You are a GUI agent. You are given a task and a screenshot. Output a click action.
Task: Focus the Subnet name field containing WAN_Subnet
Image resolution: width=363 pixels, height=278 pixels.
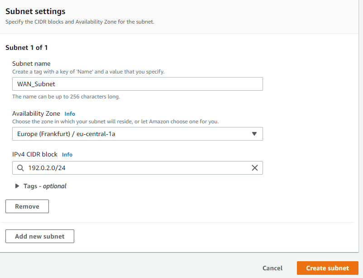pos(137,84)
